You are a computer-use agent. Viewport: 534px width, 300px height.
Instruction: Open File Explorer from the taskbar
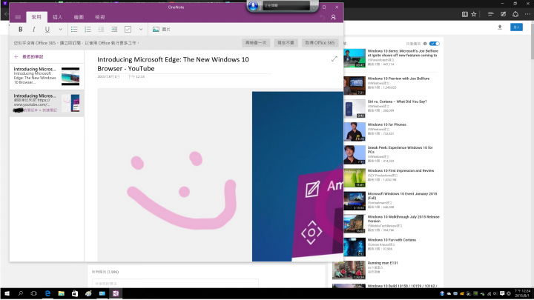[62, 293]
